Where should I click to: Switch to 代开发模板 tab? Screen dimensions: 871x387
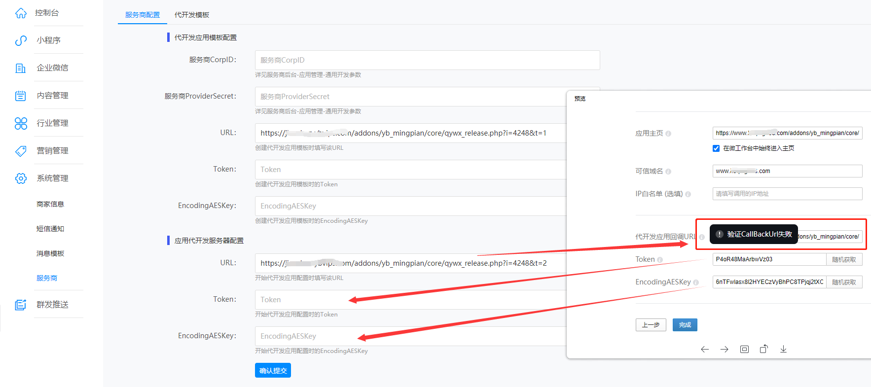pyautogui.click(x=192, y=15)
